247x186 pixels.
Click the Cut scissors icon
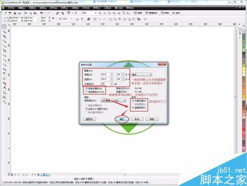[26, 13]
